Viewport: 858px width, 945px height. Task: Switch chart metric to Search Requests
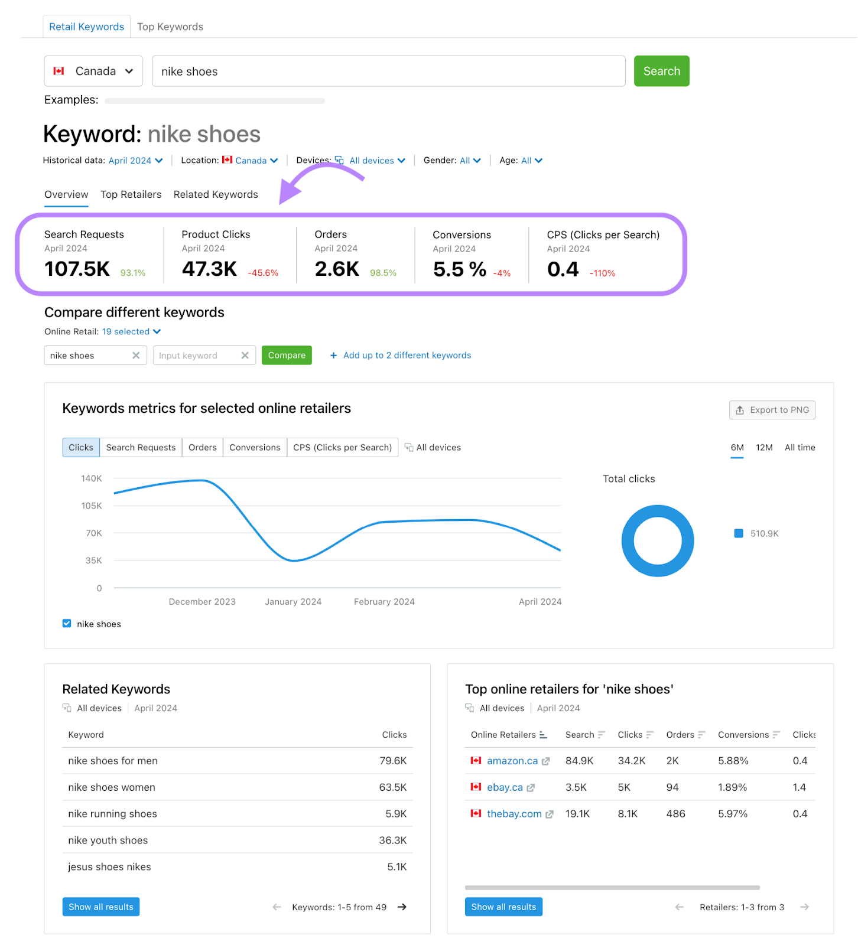pyautogui.click(x=141, y=448)
